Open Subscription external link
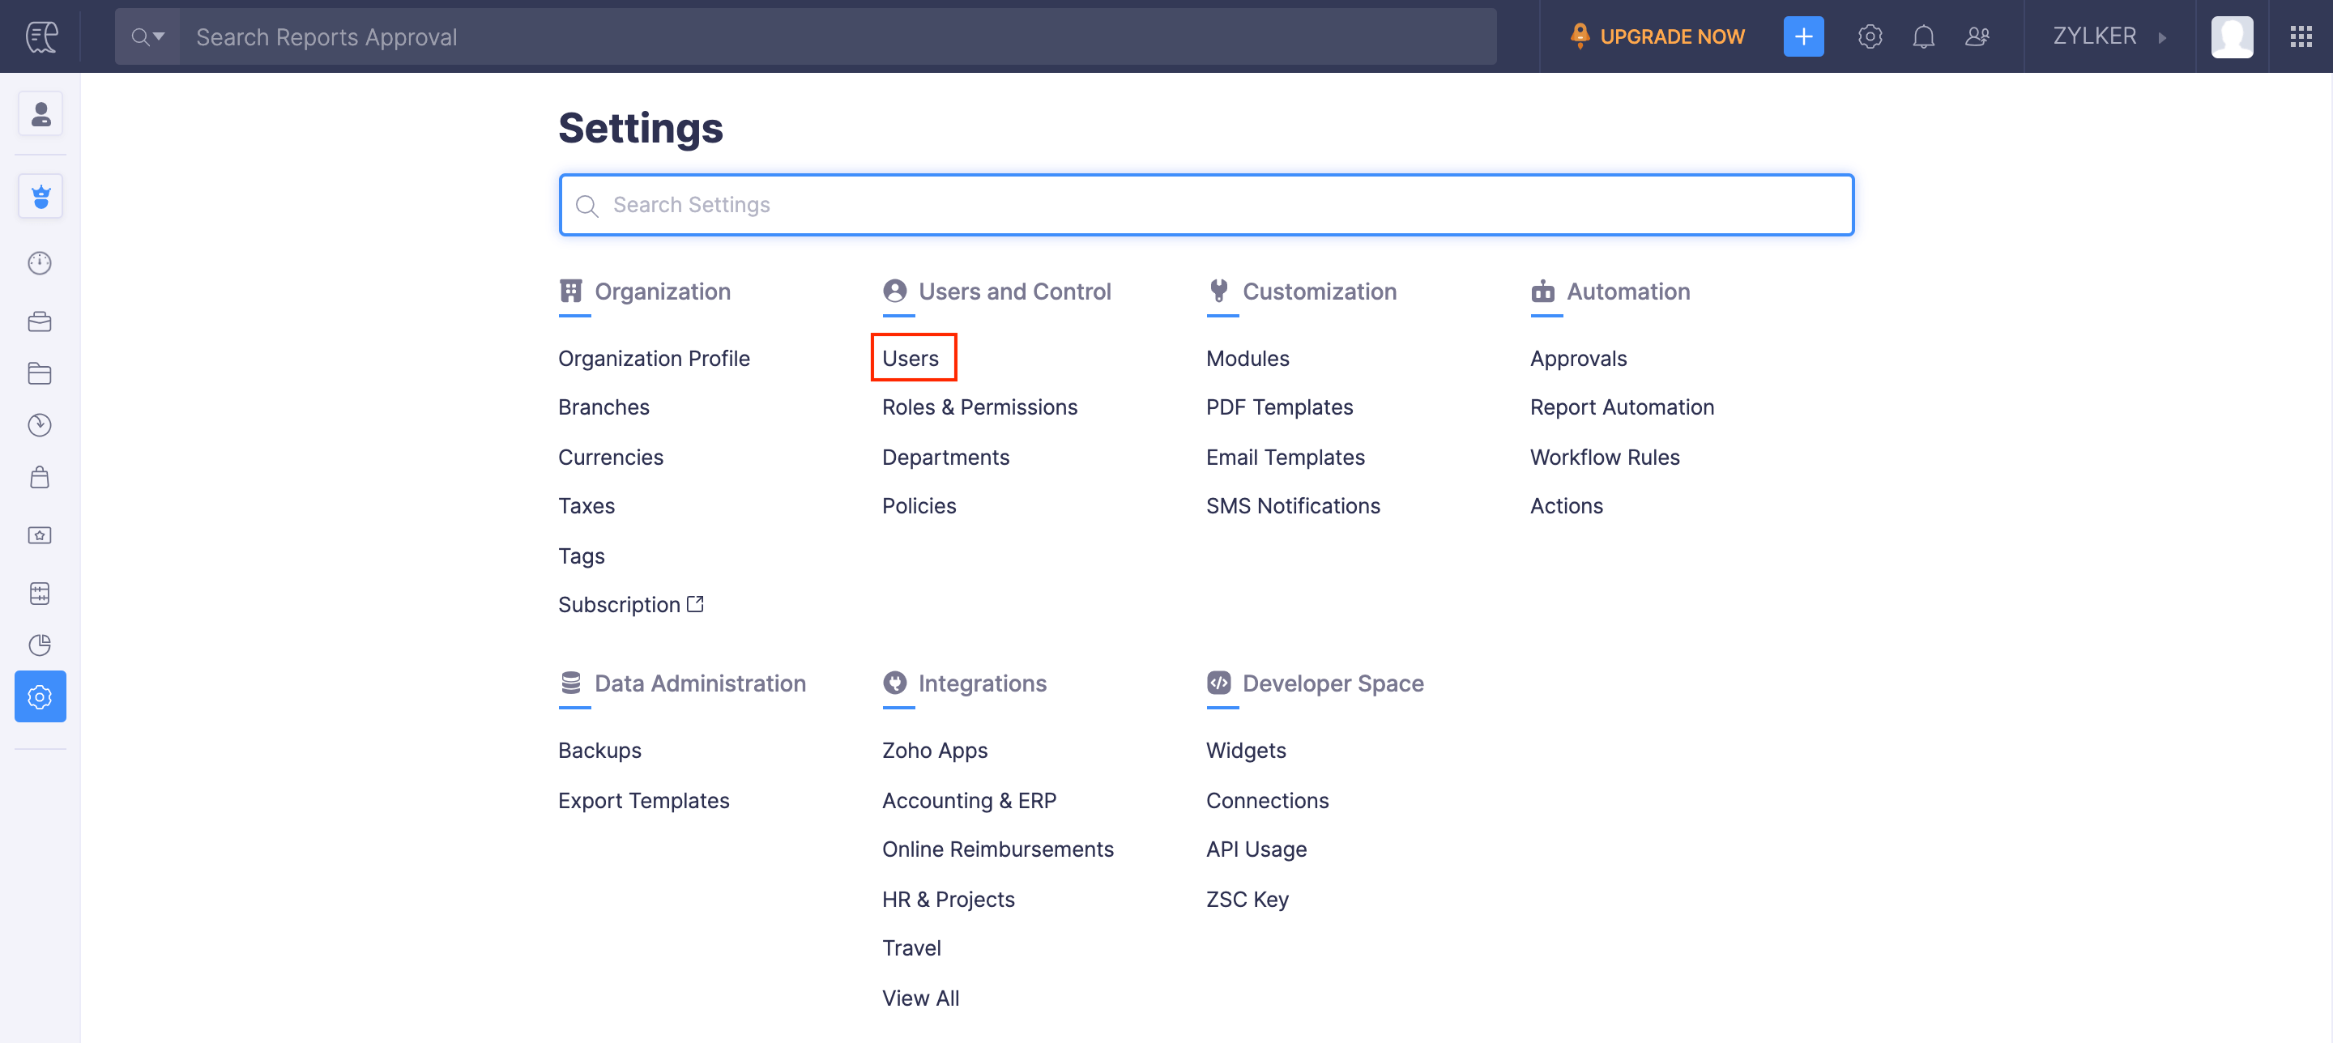The width and height of the screenshot is (2333, 1043). (630, 605)
